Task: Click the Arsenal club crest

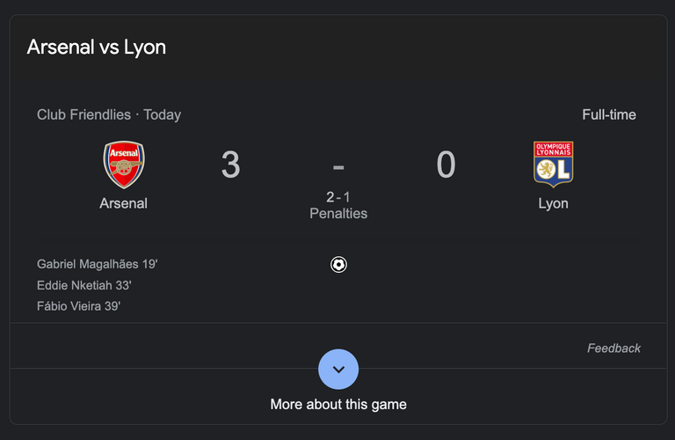Action: (124, 165)
